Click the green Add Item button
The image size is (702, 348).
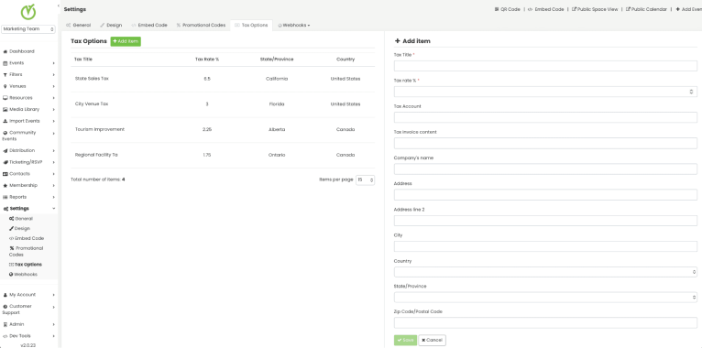(126, 41)
